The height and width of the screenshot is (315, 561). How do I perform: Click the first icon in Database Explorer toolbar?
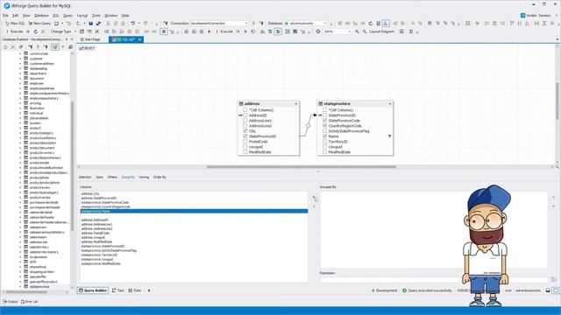tap(5, 46)
